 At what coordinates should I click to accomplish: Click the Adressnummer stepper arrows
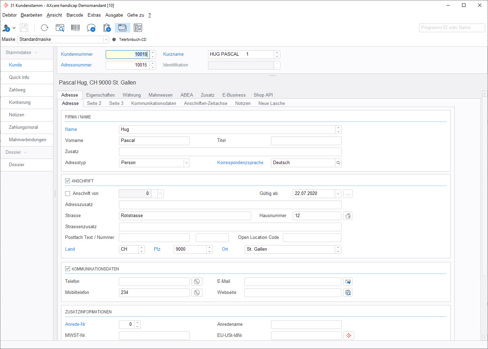coord(153,65)
